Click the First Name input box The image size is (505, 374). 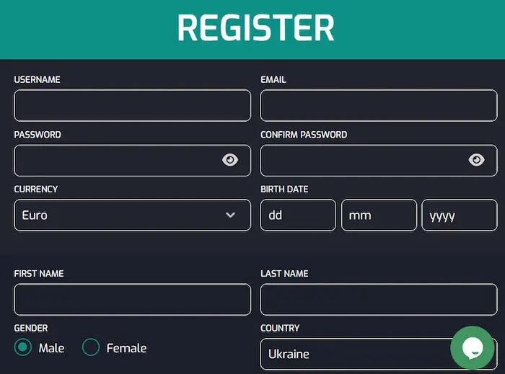pos(132,299)
